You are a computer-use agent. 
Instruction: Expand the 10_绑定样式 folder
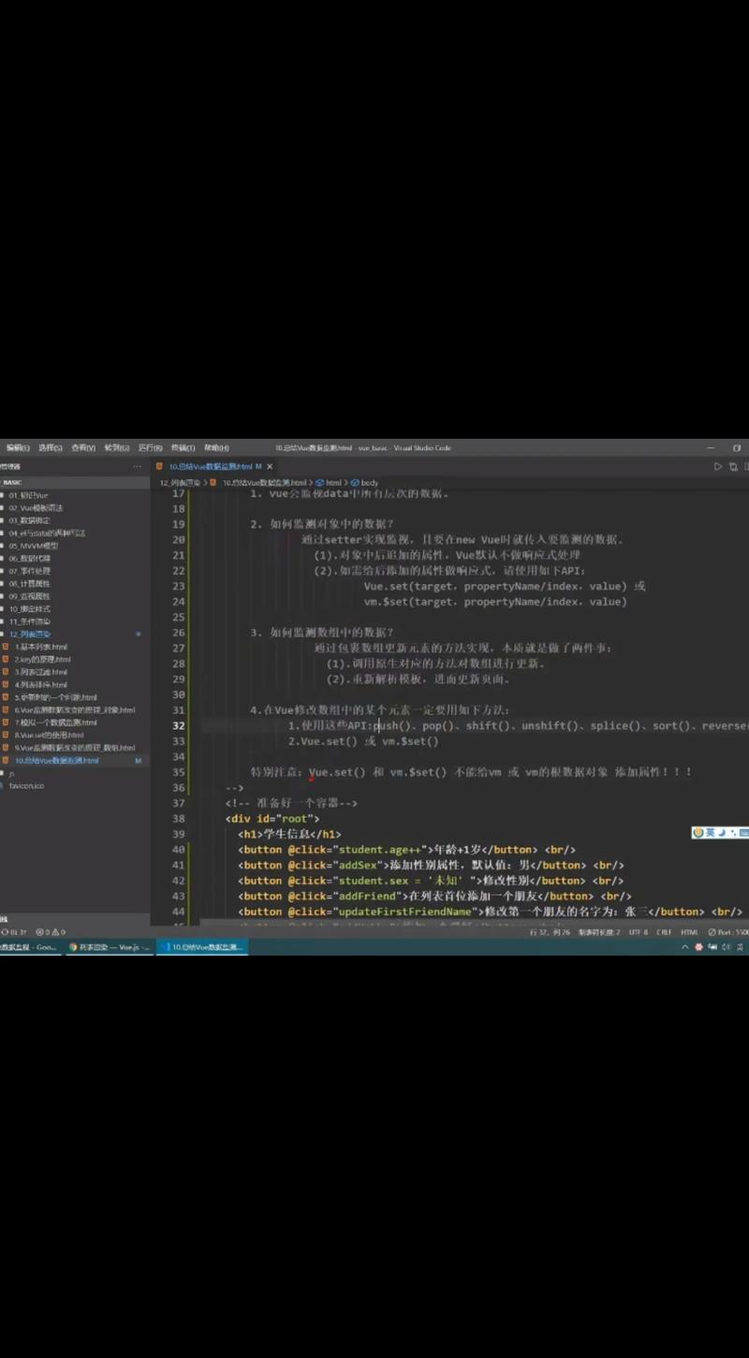point(30,608)
